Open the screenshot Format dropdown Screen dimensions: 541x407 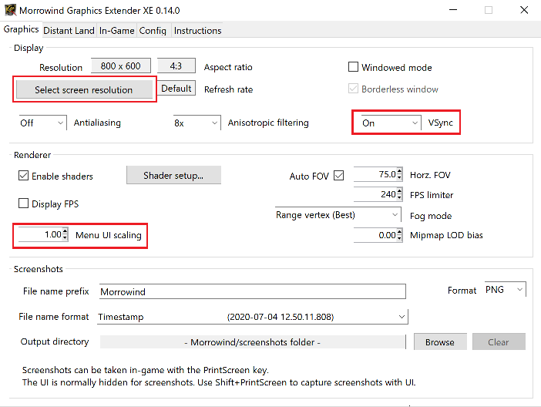pyautogui.click(x=505, y=290)
